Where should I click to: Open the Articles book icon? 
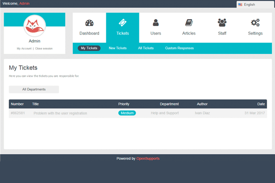pyautogui.click(x=189, y=23)
